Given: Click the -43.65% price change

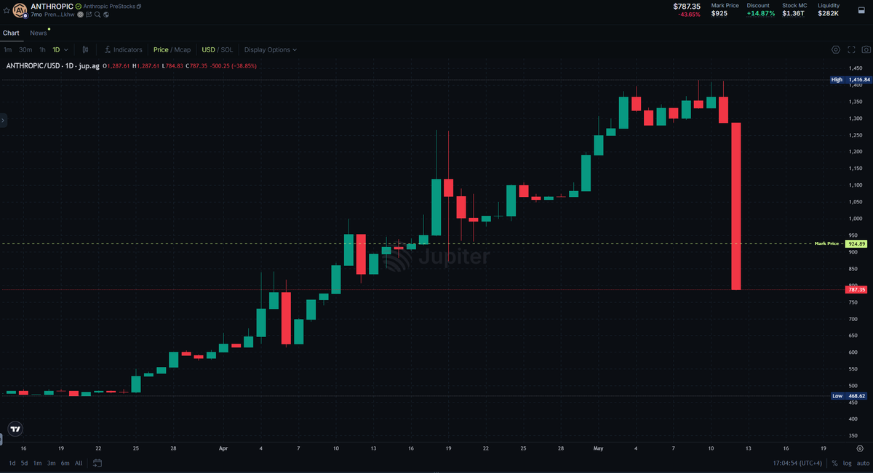Looking at the screenshot, I should 689,15.
